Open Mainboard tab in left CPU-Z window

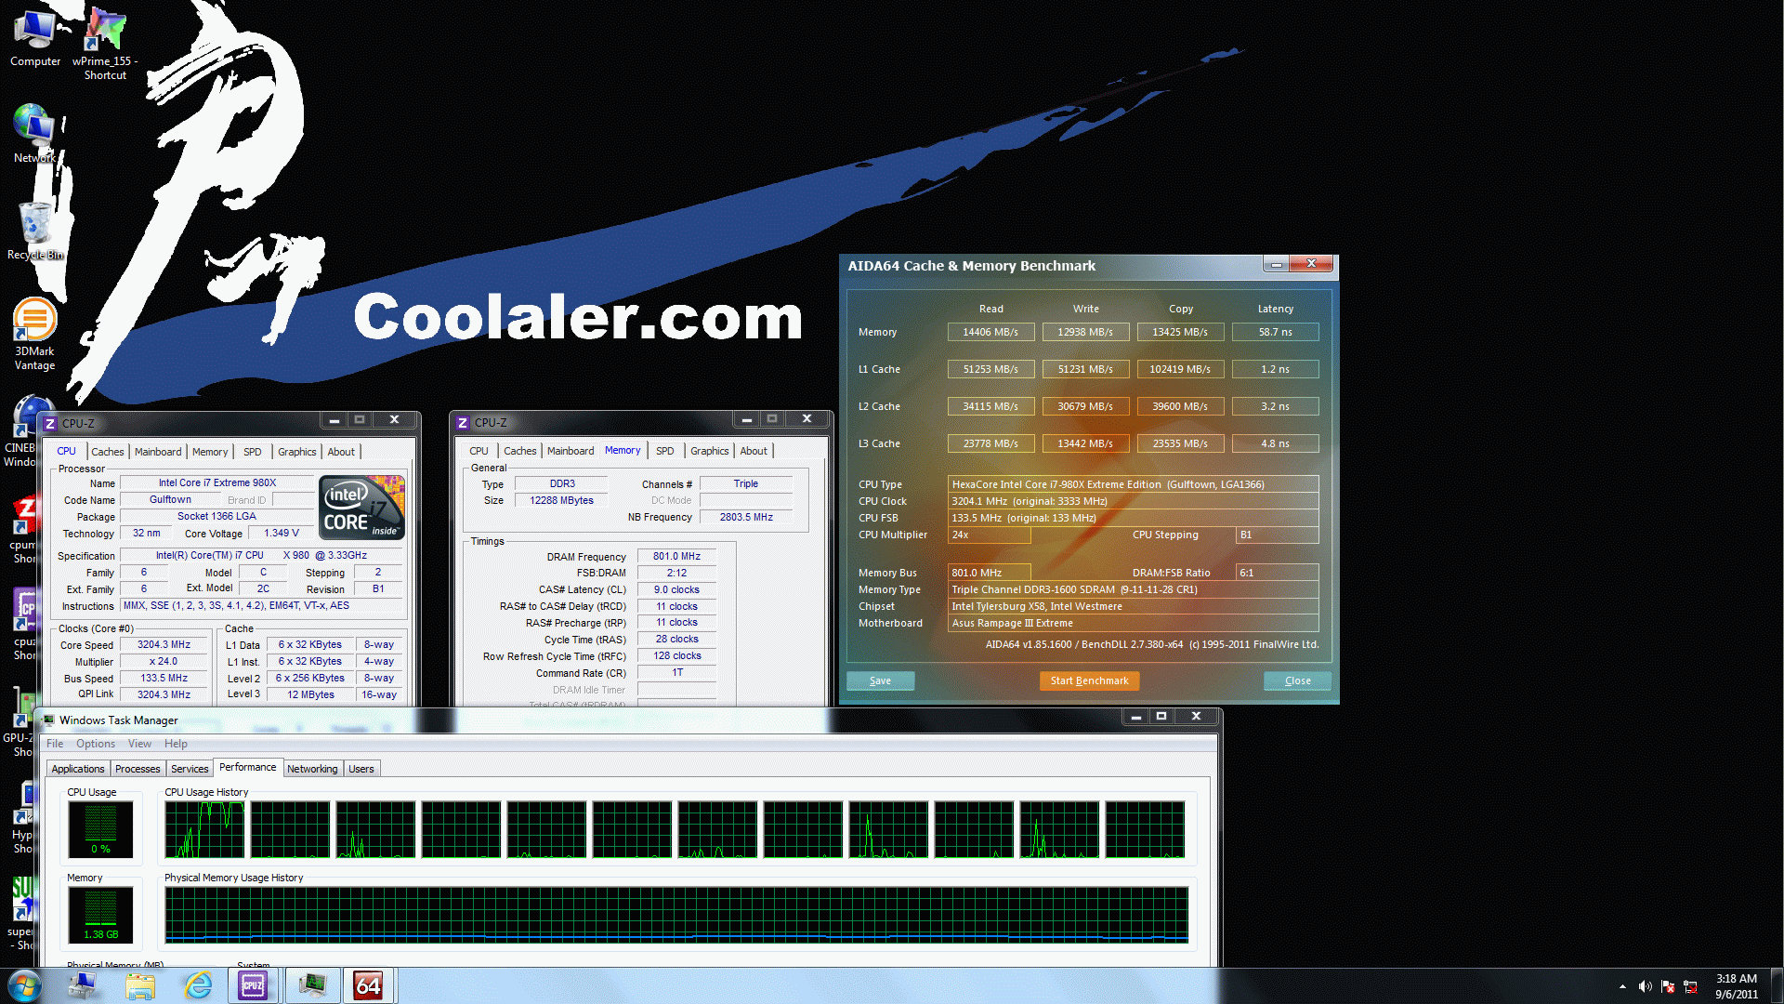[x=158, y=452]
